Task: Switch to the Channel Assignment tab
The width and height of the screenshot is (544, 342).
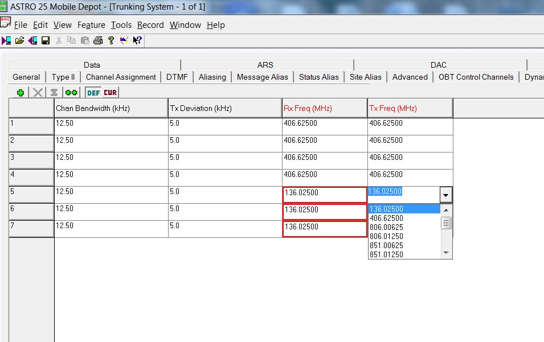Action: 121,77
